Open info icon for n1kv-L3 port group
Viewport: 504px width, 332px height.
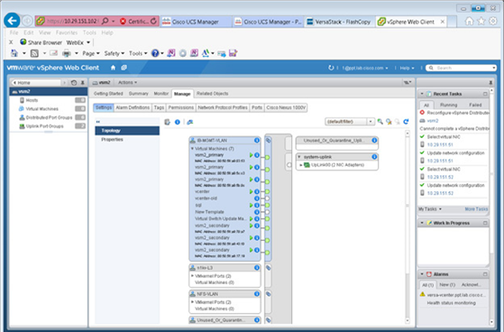pyautogui.click(x=256, y=267)
